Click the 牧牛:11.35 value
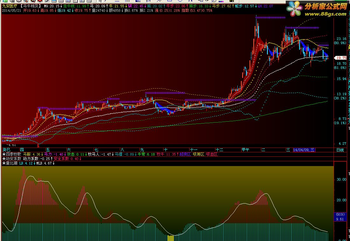 166,154
